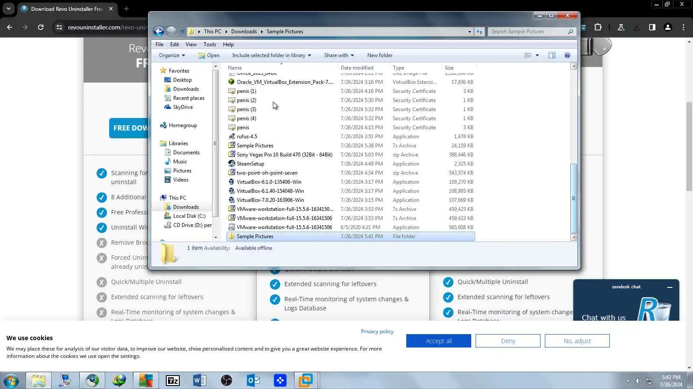Select the rufus-4.5 application icon
Viewport: 693px width, 389px height.
click(232, 137)
